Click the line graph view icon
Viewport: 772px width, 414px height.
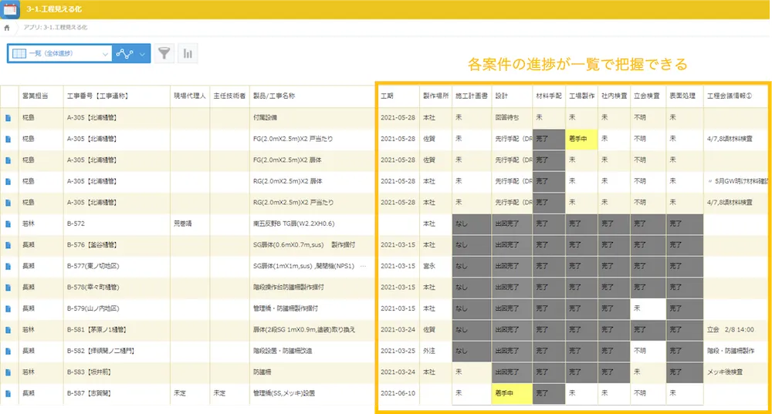coord(124,53)
